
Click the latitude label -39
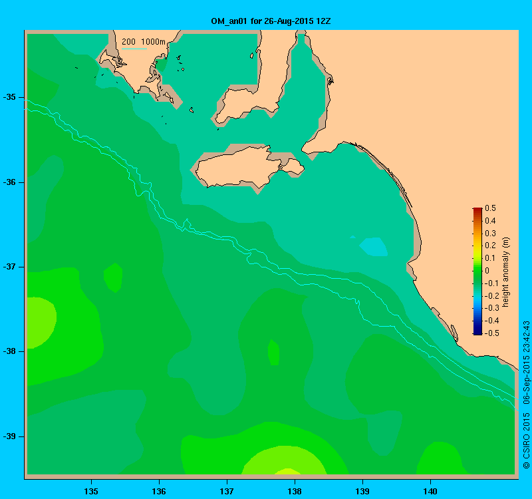(9, 436)
